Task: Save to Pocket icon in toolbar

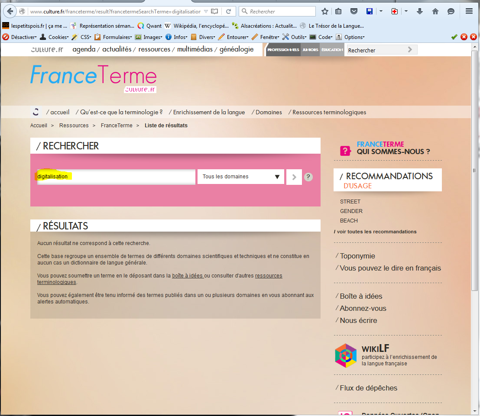Action: pos(354,11)
